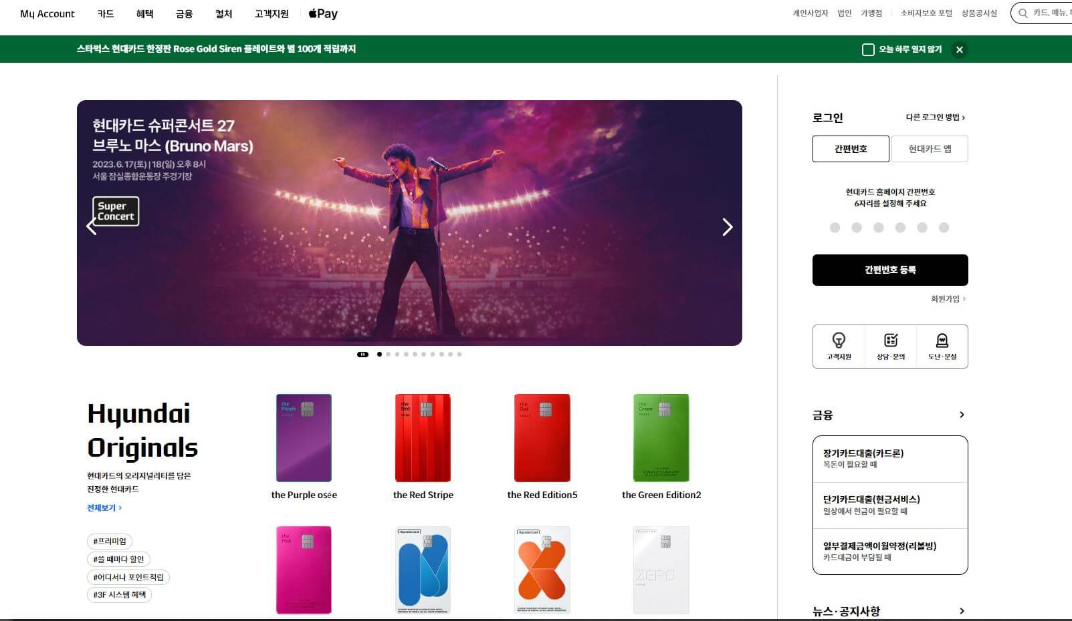Open My Account menu
This screenshot has height=621, width=1072.
click(x=47, y=13)
